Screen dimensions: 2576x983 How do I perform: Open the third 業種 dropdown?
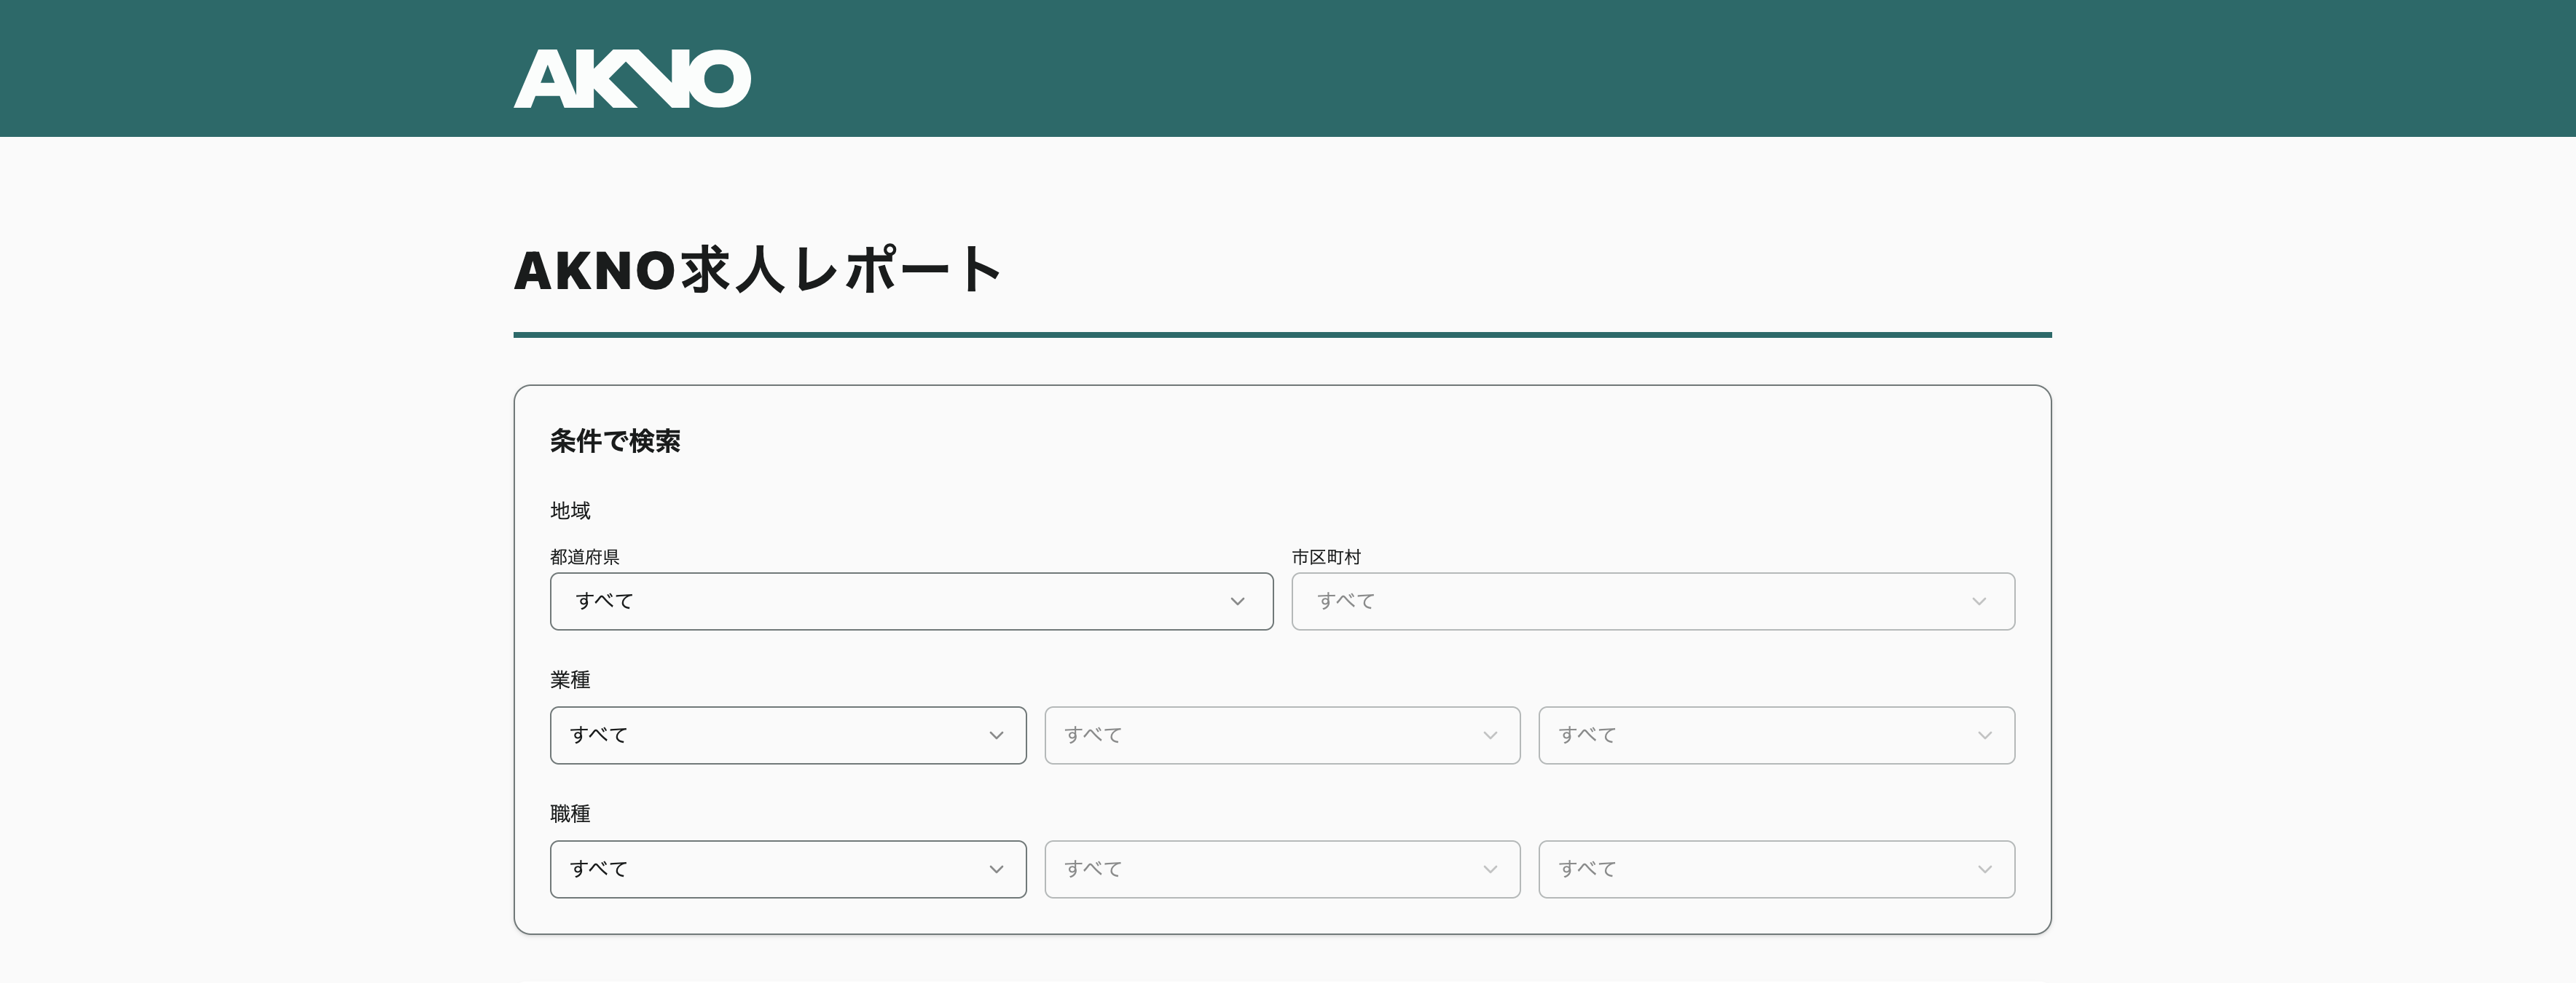1776,735
